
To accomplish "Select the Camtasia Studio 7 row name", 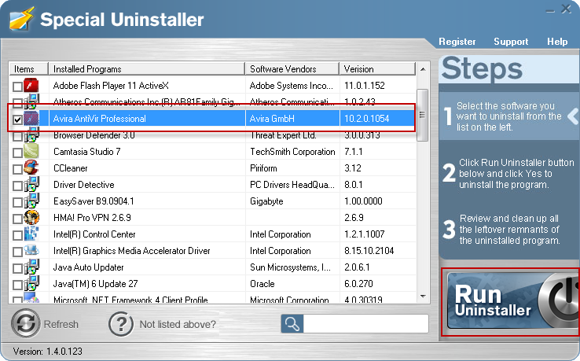I will click(87, 152).
